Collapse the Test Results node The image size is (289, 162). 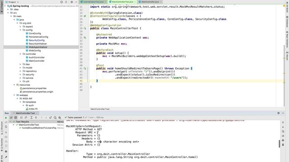10,121
